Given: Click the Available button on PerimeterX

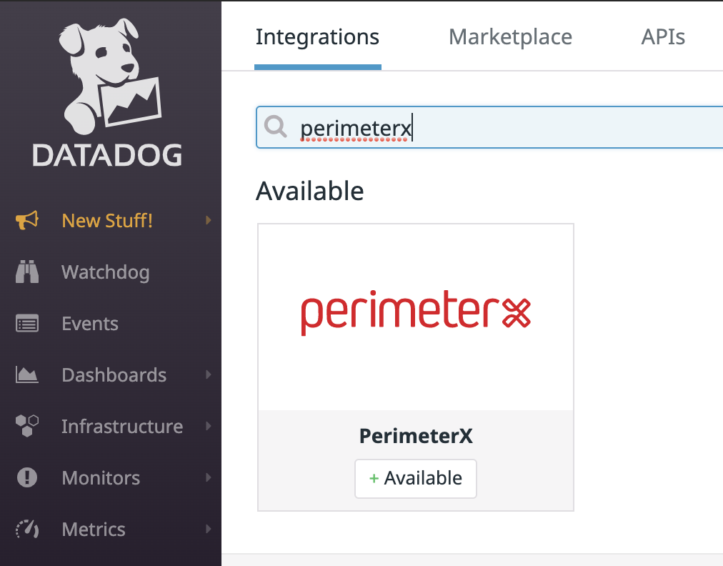Looking at the screenshot, I should 415,479.
